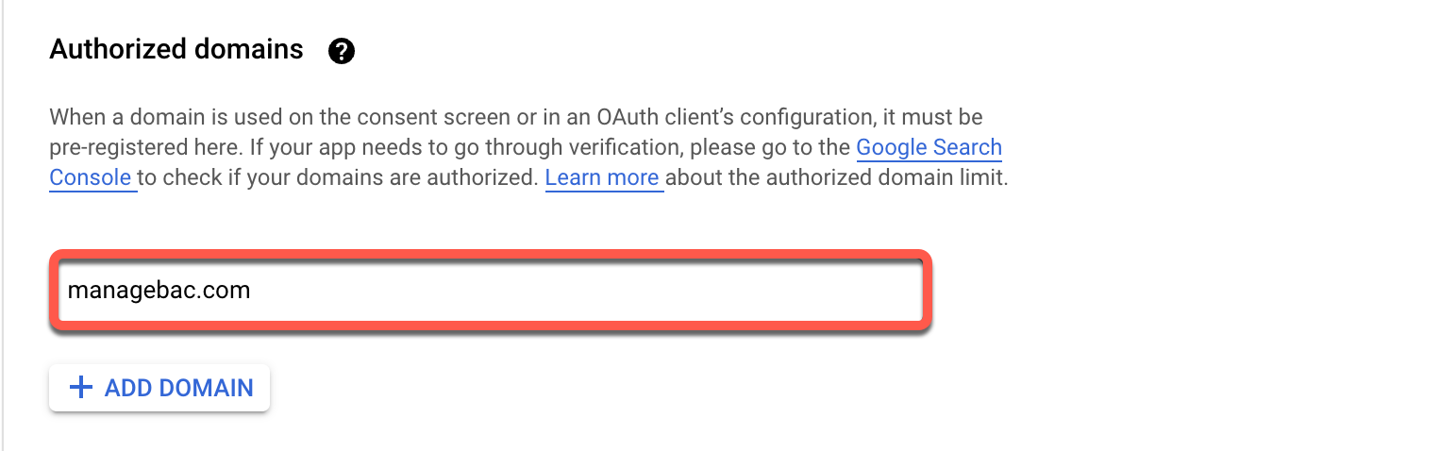Click the question mark help icon
The width and height of the screenshot is (1440, 451).
tap(341, 51)
